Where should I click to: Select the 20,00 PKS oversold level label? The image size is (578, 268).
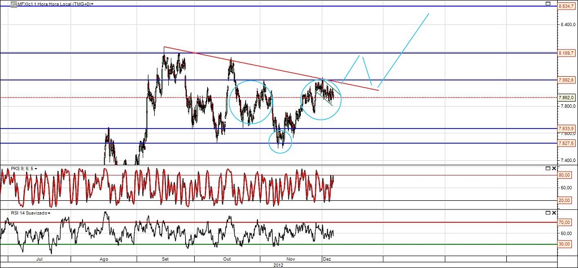(x=564, y=200)
